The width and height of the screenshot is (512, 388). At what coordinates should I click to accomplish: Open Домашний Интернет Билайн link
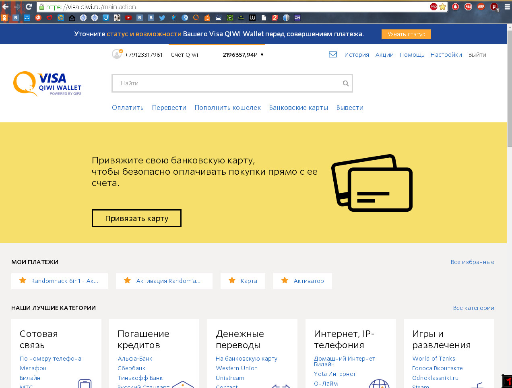click(345, 361)
